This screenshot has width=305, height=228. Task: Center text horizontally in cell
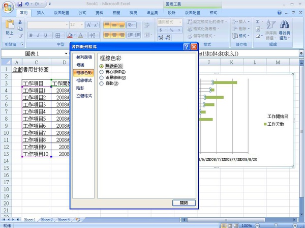(x=114, y=35)
